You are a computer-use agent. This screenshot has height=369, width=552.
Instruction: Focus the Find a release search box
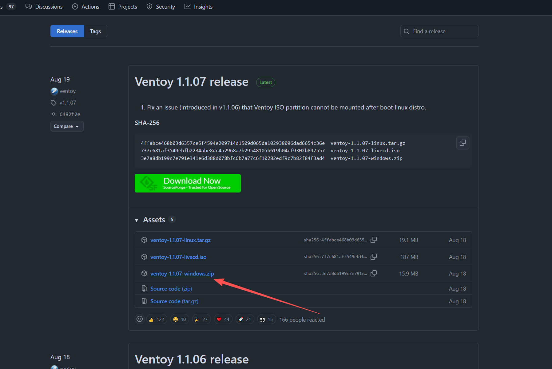coord(443,31)
